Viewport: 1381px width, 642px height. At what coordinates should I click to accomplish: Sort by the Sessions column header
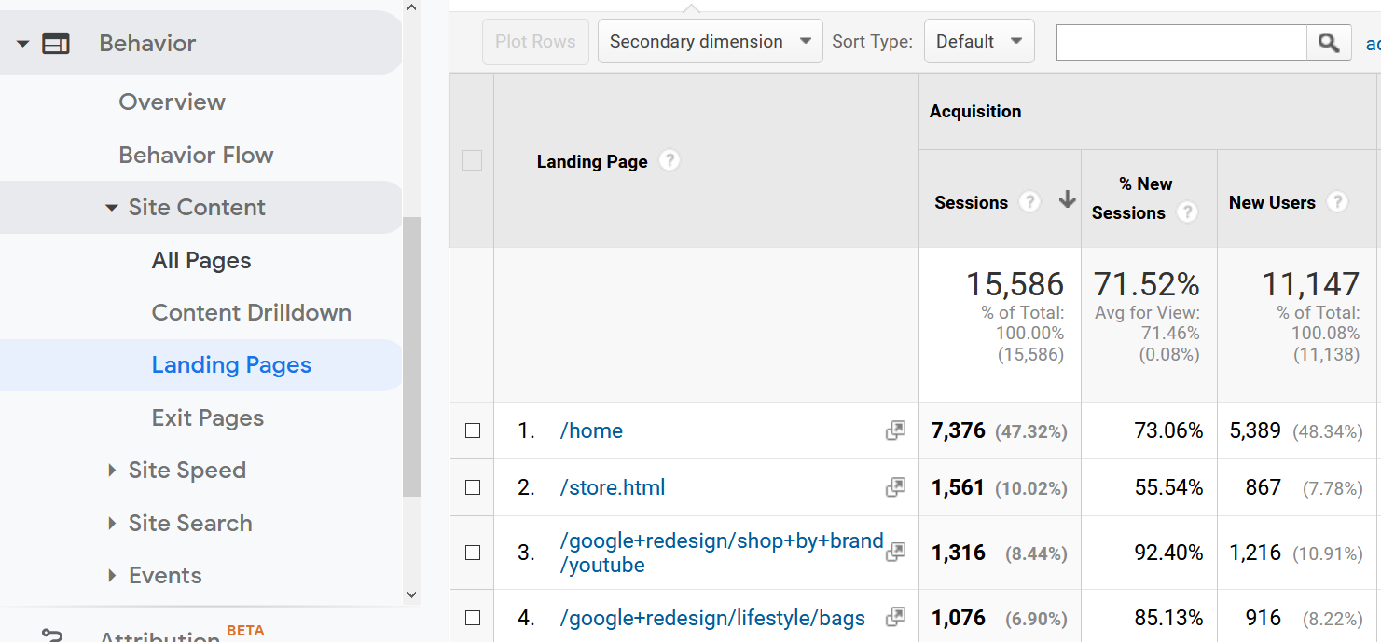(x=972, y=202)
